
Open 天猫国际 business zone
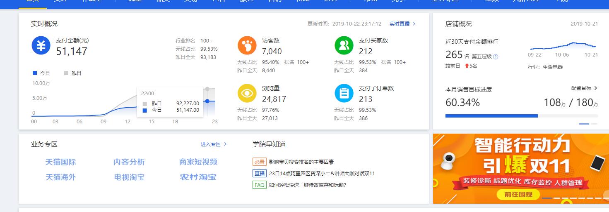pyautogui.click(x=61, y=162)
